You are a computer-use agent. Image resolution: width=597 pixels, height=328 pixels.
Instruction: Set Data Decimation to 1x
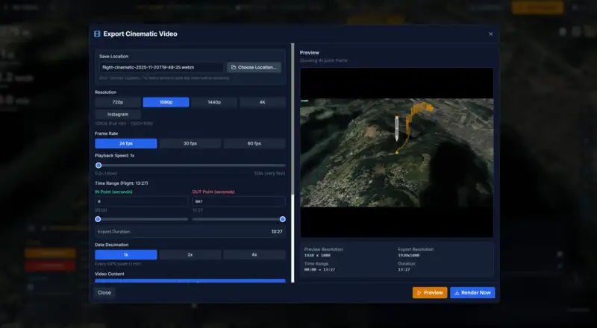(x=125, y=254)
